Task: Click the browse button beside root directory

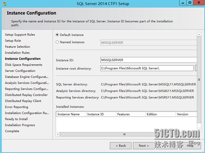Action: pos(196,68)
